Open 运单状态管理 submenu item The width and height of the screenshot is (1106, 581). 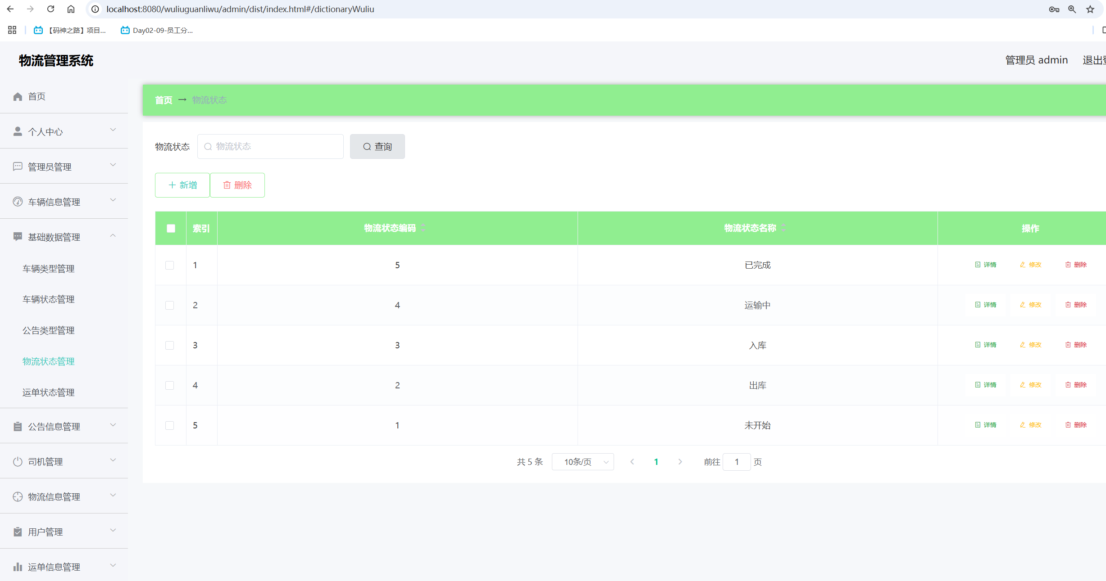pos(49,392)
